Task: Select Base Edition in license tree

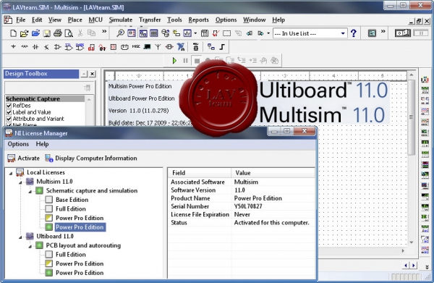Action: click(72, 200)
